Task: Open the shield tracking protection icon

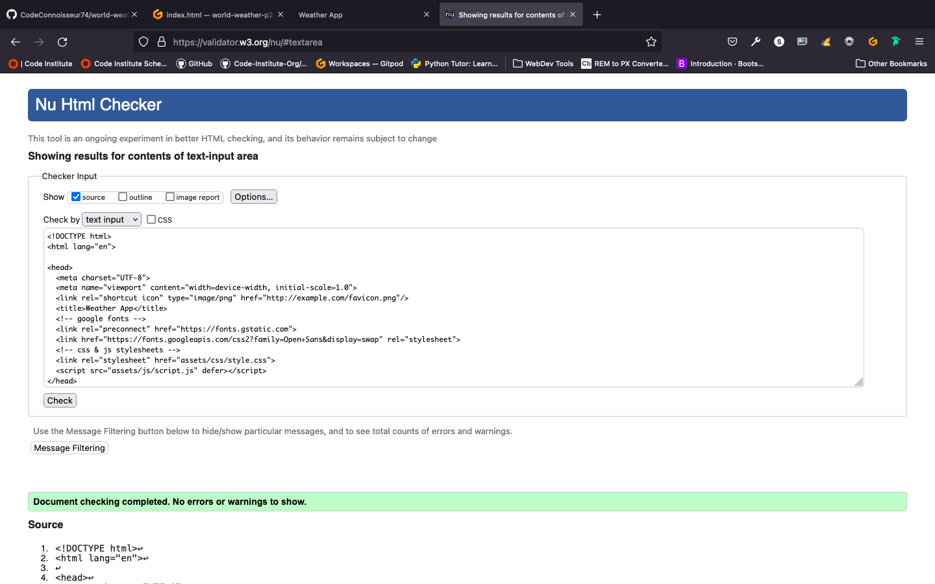Action: (143, 42)
